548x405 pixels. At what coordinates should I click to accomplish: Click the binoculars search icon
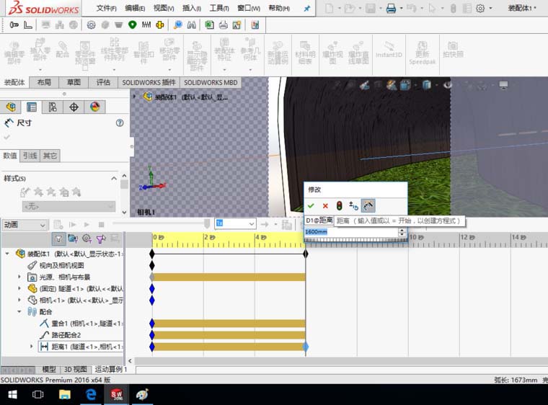point(192,25)
